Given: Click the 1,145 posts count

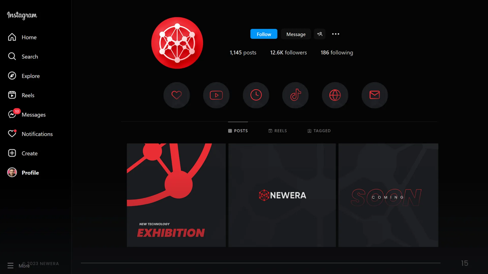Looking at the screenshot, I should pyautogui.click(x=243, y=53).
